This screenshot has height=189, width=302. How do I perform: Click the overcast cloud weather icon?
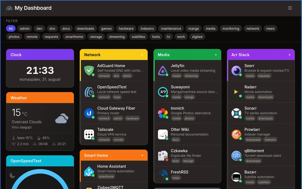coord(62,118)
